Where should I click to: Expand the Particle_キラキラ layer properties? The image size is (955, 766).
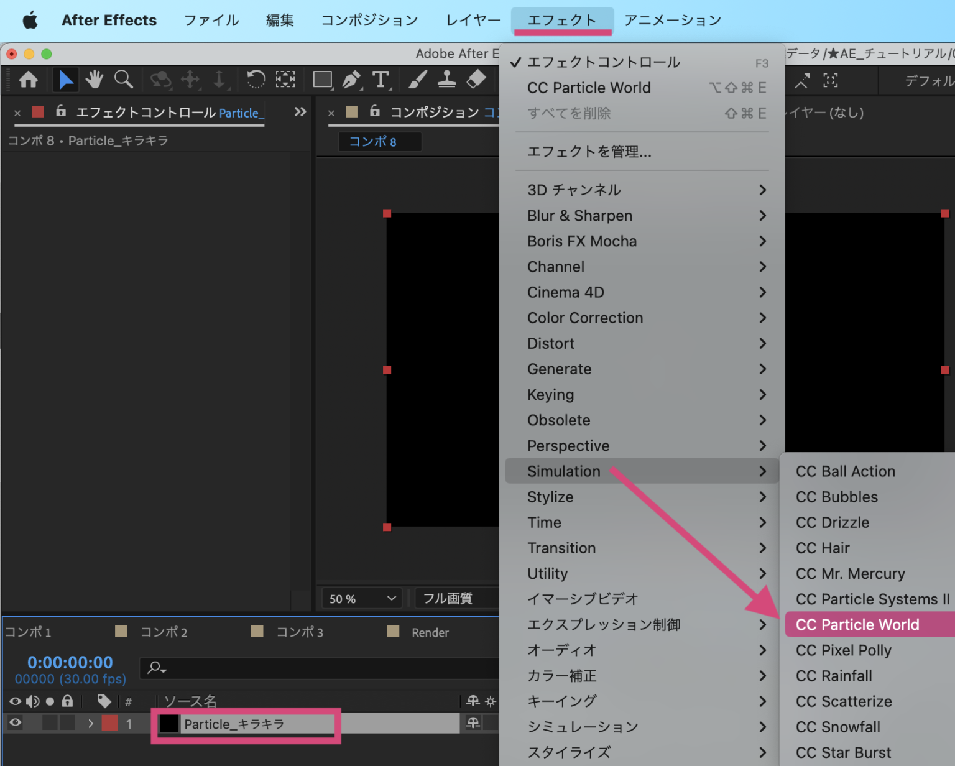(91, 723)
